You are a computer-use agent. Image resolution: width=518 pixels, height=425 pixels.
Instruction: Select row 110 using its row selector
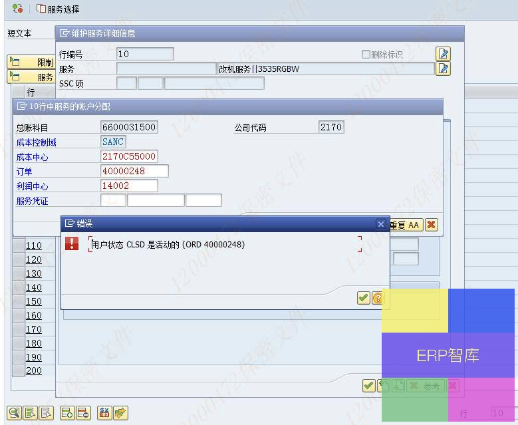click(18, 245)
